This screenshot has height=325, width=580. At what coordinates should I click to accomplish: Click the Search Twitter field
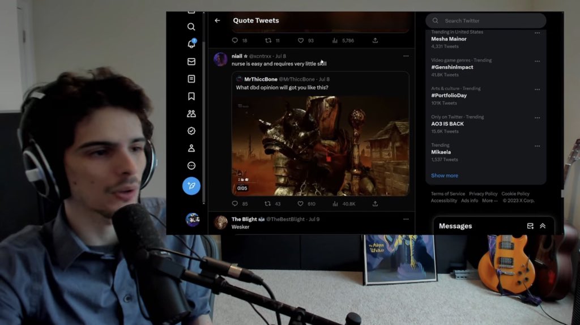485,21
